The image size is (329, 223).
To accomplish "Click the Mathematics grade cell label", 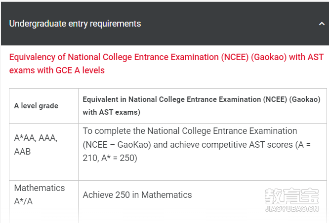I will 40,188.
